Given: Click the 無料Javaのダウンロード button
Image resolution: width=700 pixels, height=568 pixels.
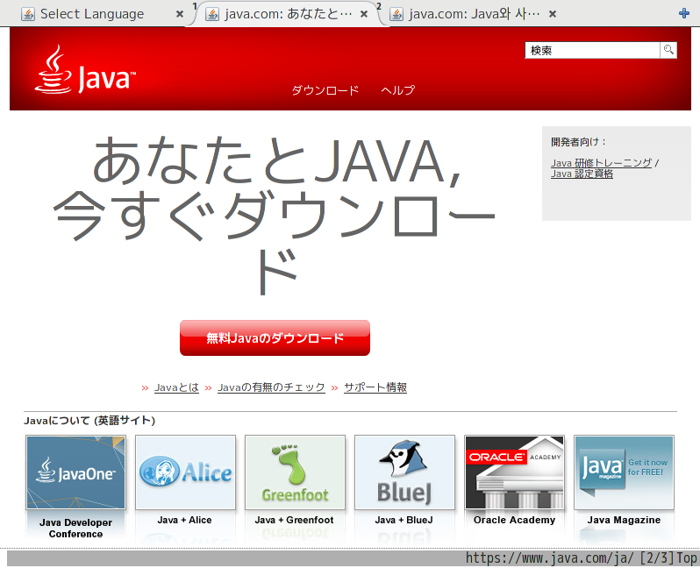Looking at the screenshot, I should (275, 337).
